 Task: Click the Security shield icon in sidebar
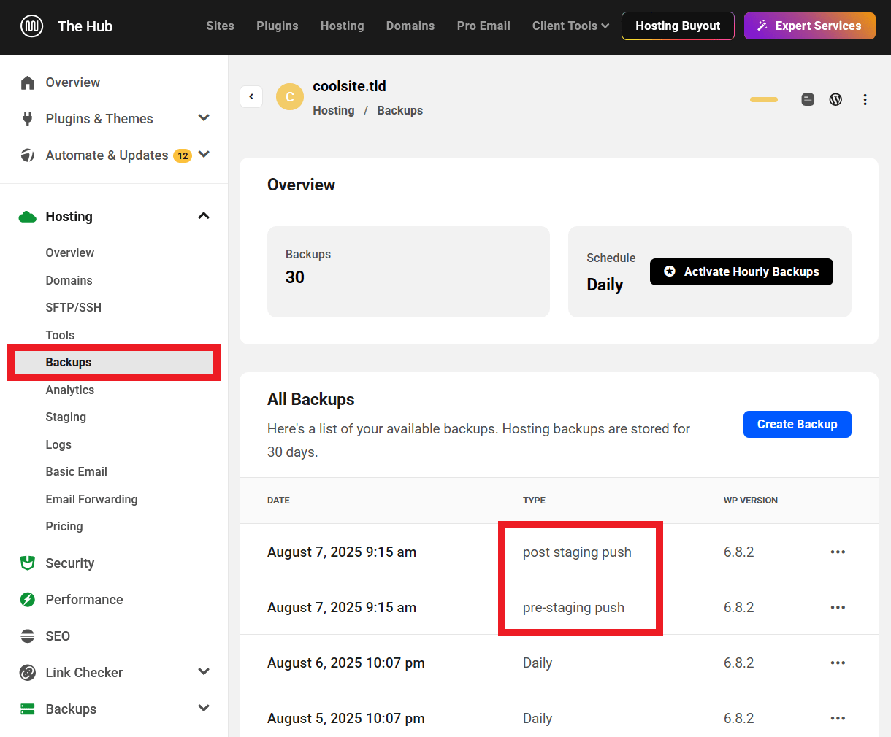coord(28,563)
